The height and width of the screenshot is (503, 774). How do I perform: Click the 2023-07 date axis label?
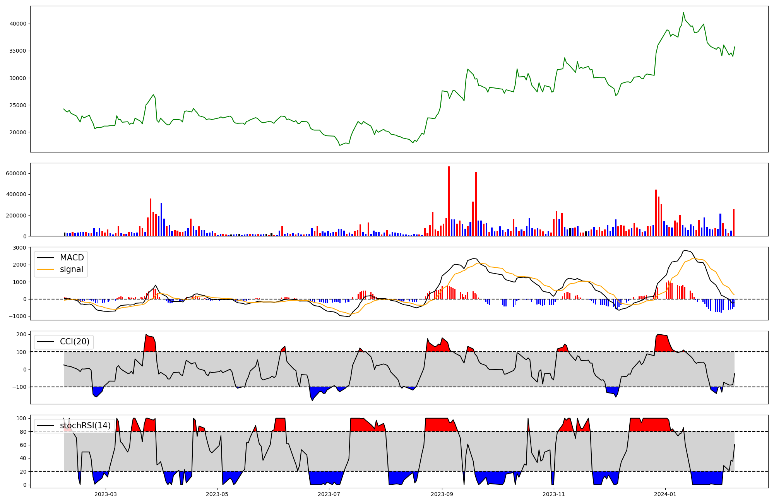(329, 494)
